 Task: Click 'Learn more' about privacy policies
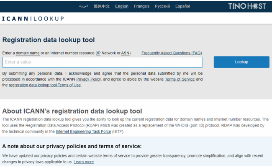point(84,162)
